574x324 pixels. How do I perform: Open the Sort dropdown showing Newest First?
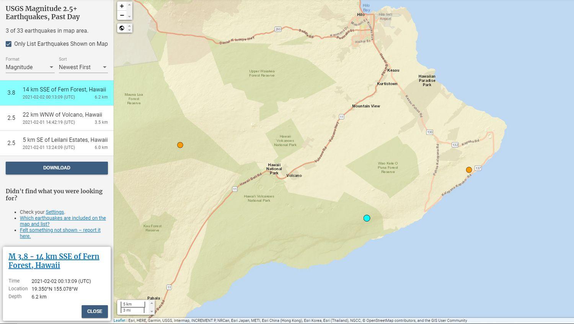point(83,67)
